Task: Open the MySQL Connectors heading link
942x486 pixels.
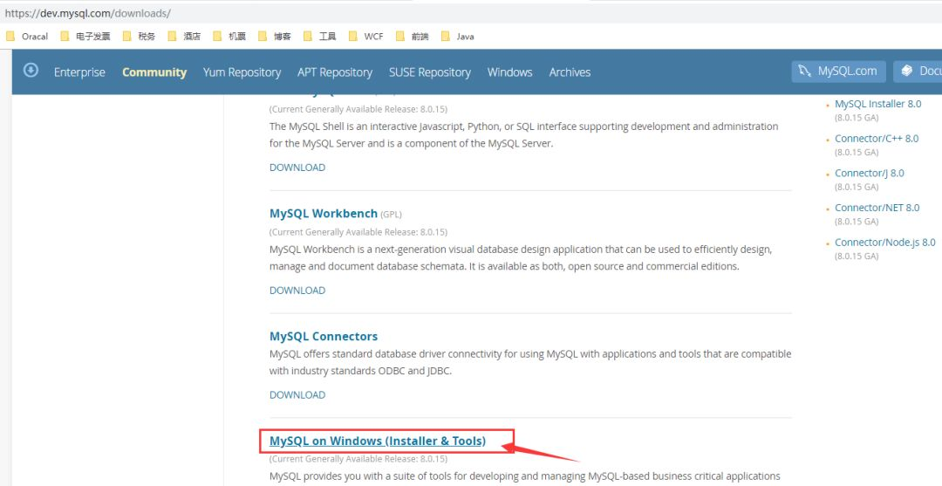Action: pos(324,337)
